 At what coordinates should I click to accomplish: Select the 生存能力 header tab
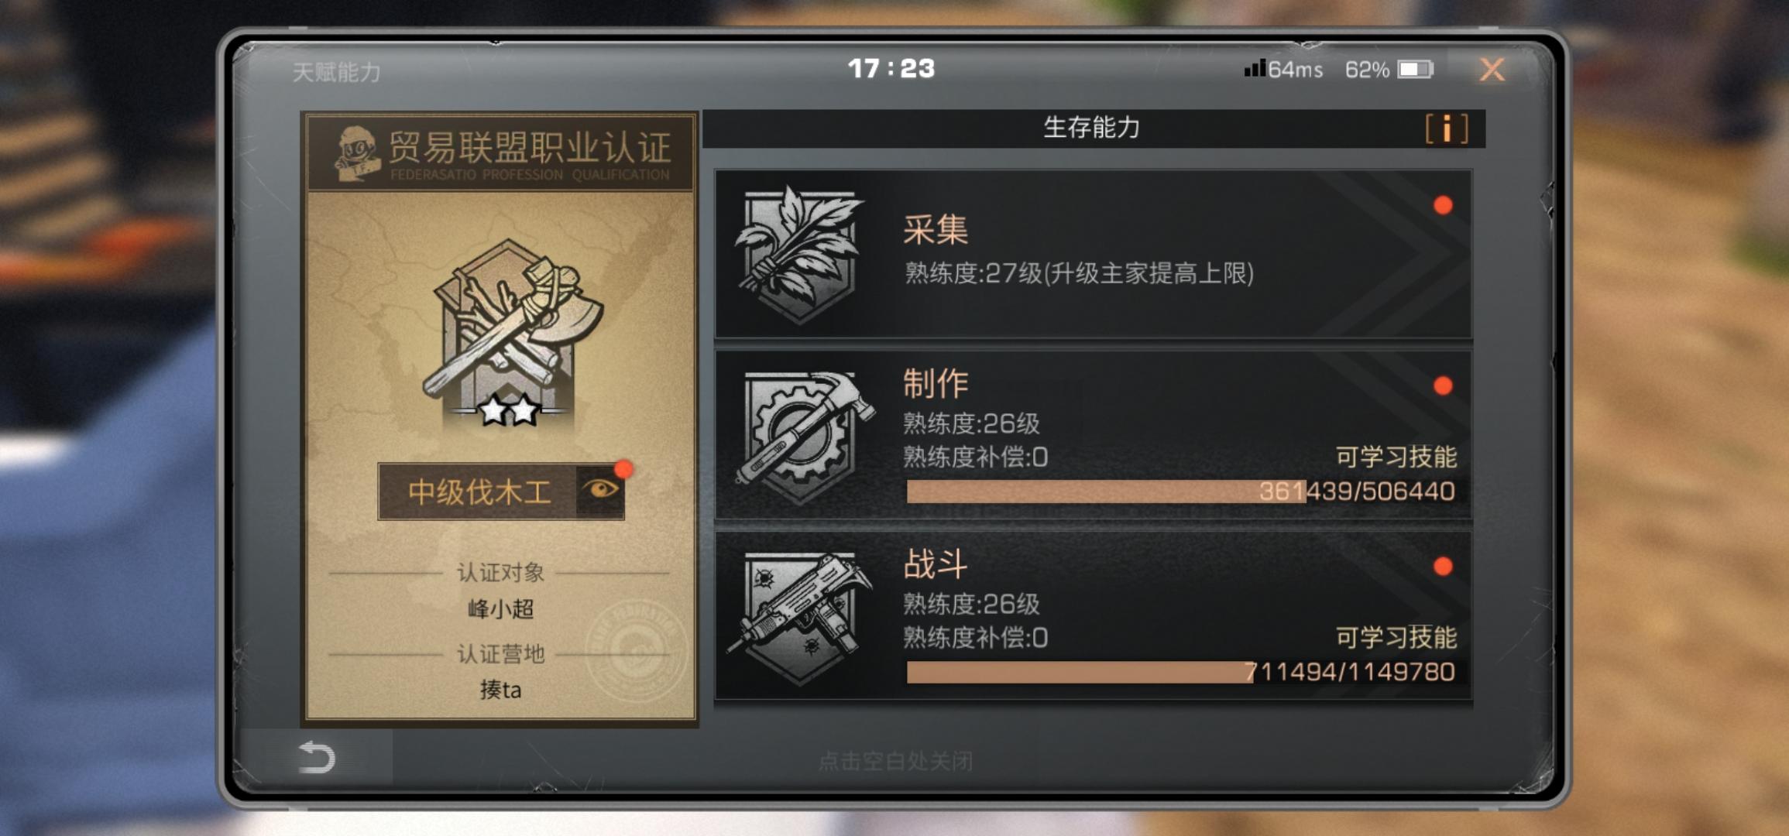point(1092,128)
